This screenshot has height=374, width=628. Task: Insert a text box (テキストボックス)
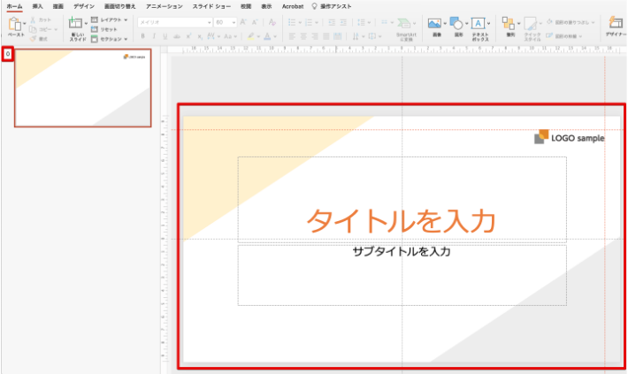click(x=479, y=24)
